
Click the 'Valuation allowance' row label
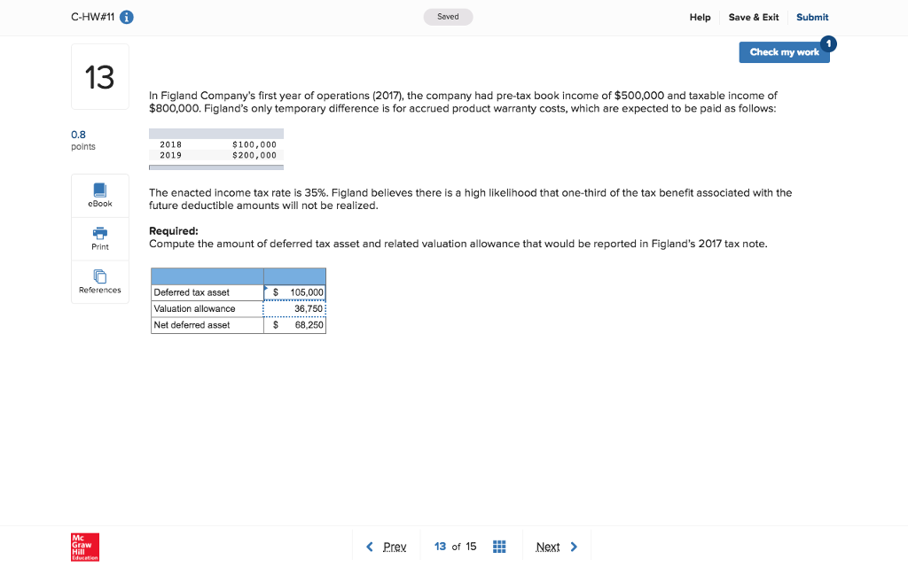pos(194,308)
